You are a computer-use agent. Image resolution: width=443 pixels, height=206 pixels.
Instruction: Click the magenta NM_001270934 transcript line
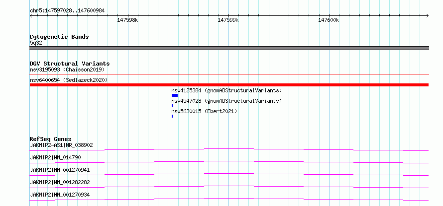click(229, 199)
